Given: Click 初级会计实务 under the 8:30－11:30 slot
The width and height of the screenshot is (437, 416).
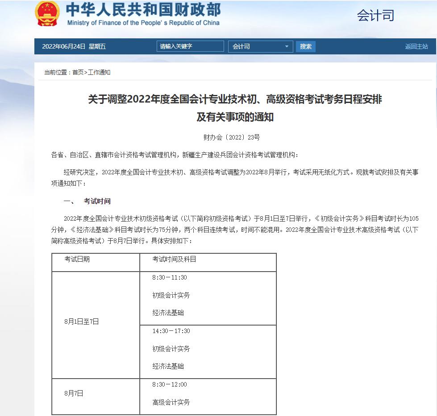Looking at the screenshot, I should [x=171, y=295].
